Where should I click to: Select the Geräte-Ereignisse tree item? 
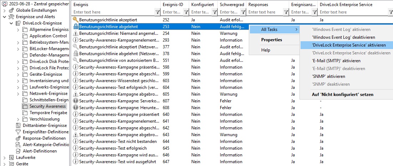coord(46,74)
